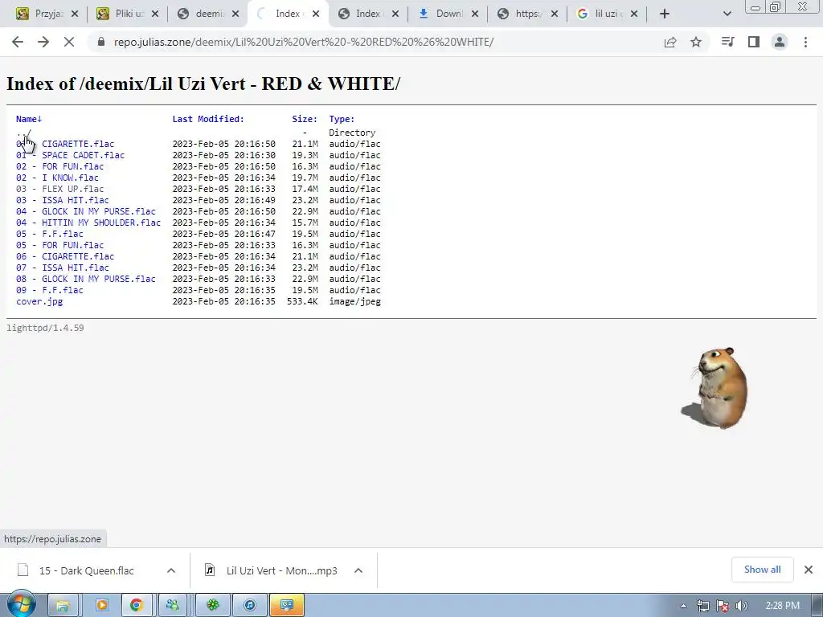Go back to the previous page
823x617 pixels.
tap(18, 42)
